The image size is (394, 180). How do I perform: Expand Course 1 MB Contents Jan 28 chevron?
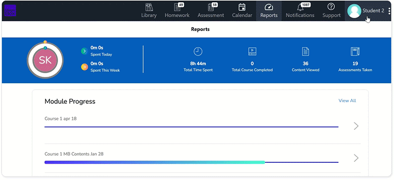356,158
